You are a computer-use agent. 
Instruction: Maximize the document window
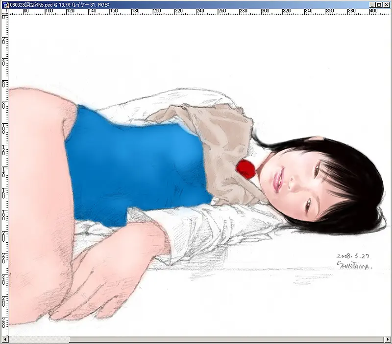click(379, 4)
